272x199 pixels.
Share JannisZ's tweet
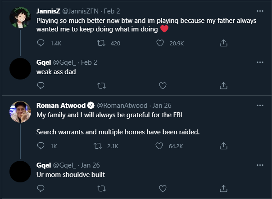coord(223,44)
